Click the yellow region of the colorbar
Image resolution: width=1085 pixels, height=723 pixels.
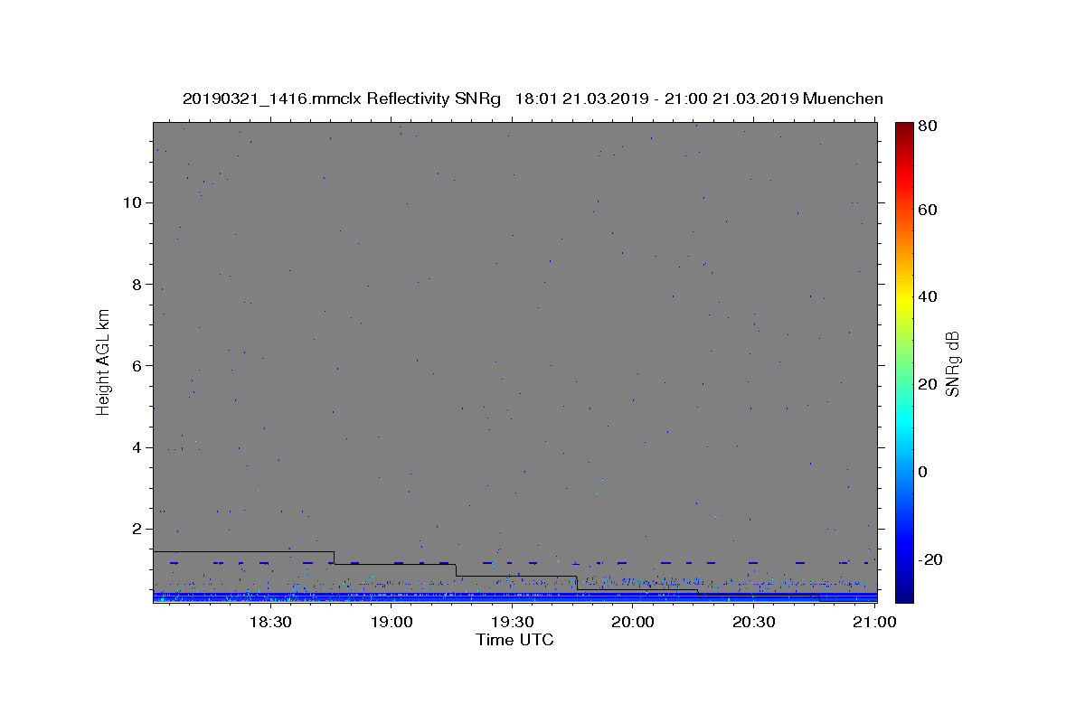(x=904, y=296)
